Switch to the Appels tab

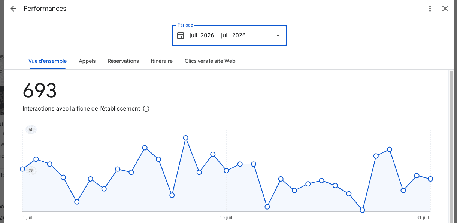(x=87, y=61)
